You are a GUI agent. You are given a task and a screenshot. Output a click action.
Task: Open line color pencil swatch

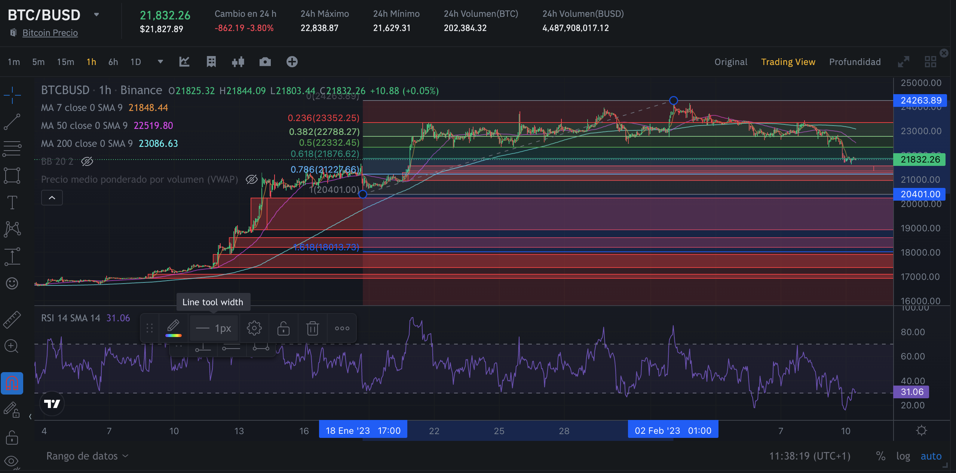173,328
